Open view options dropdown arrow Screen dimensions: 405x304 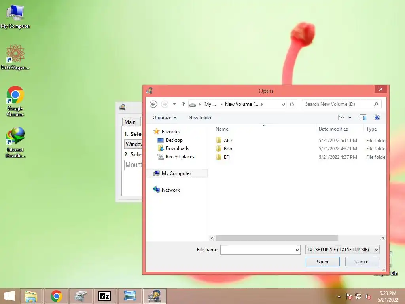tap(350, 118)
